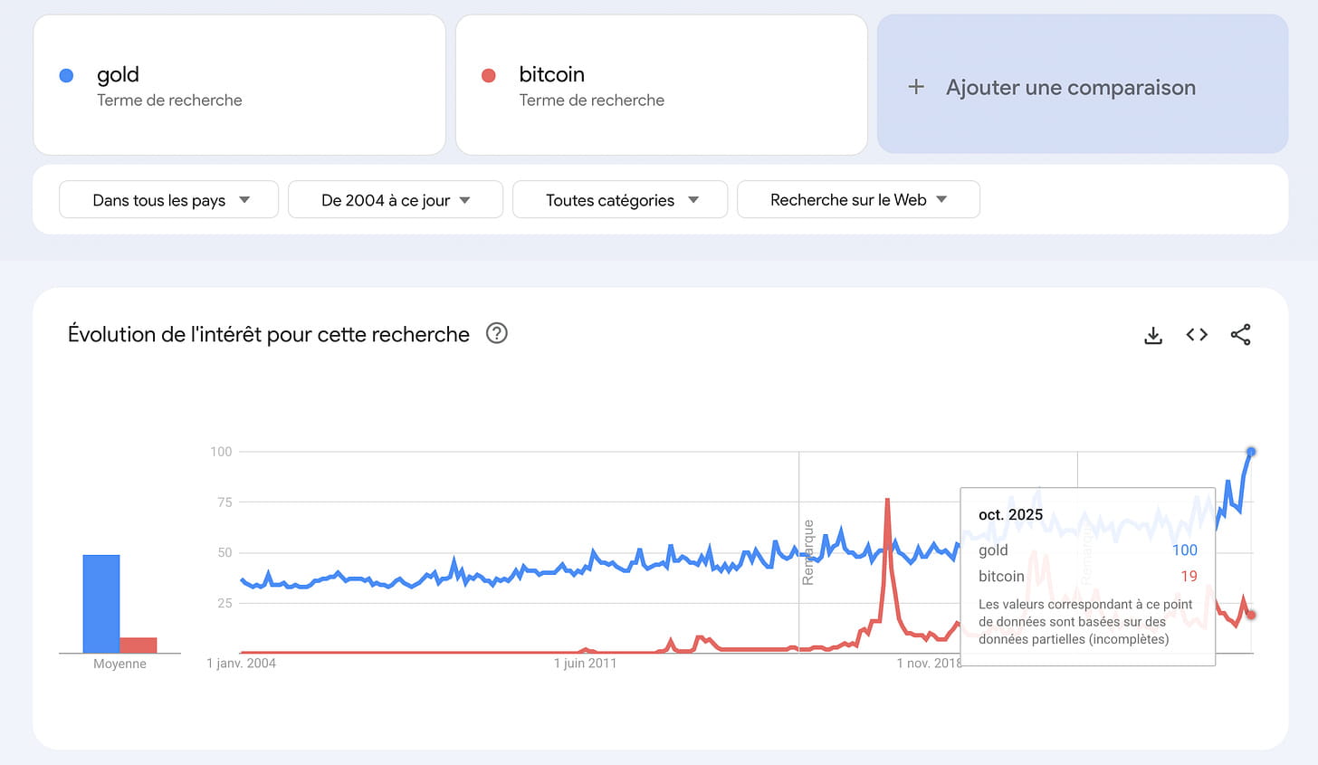
Task: Click the help question mark icon
Action: pos(497,333)
